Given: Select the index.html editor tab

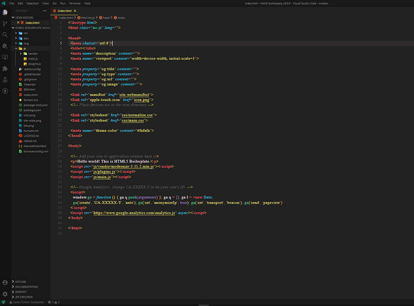Looking at the screenshot, I should [x=64, y=11].
